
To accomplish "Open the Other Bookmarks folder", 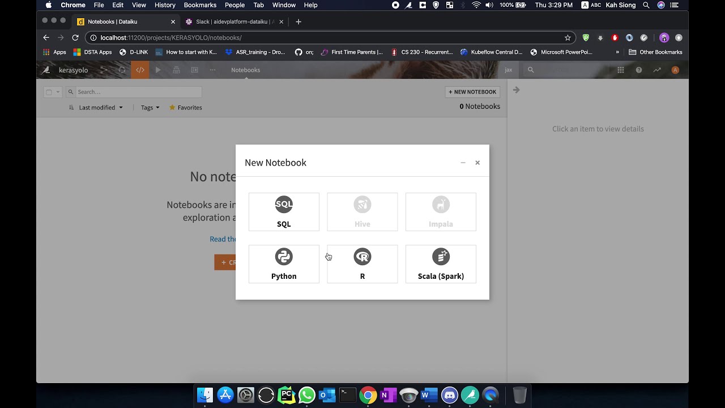I will [655, 52].
